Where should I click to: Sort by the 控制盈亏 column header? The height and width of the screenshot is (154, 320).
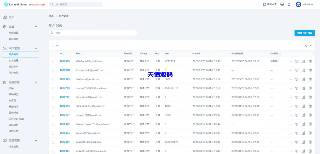click(276, 54)
